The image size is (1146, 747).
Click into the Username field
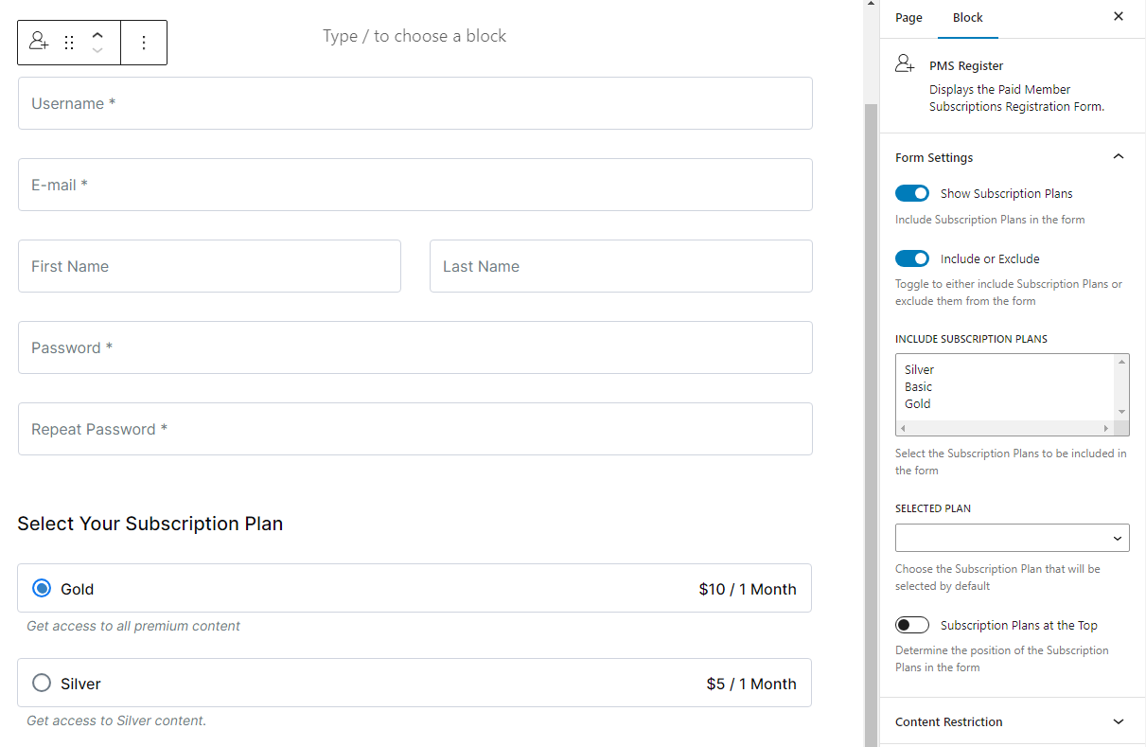pos(414,103)
